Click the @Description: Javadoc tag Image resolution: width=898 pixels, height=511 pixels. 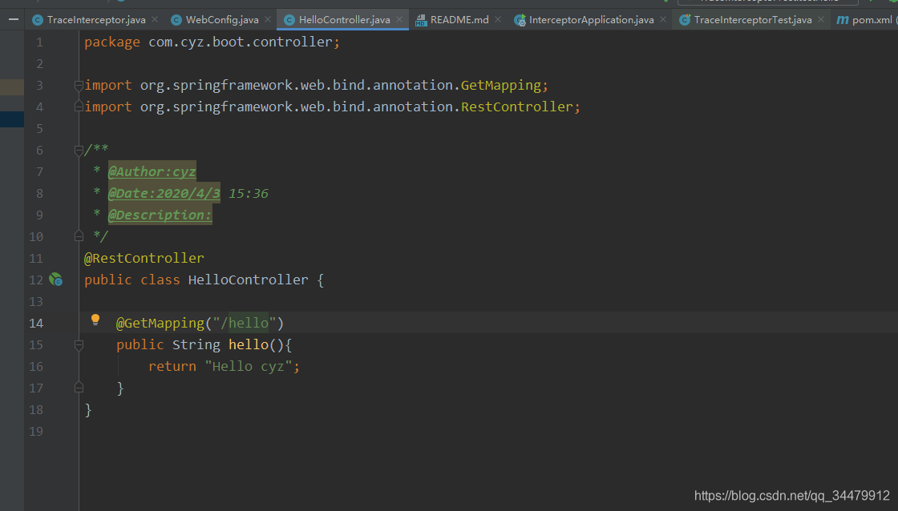[160, 215]
